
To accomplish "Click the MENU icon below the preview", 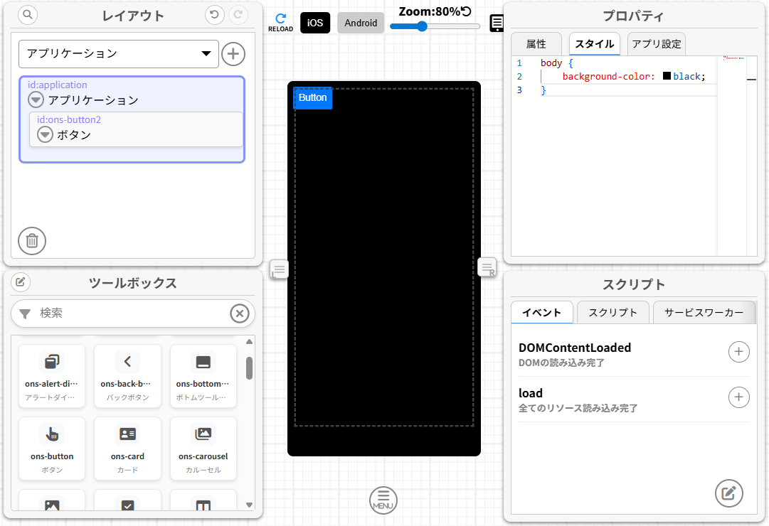I will [383, 500].
